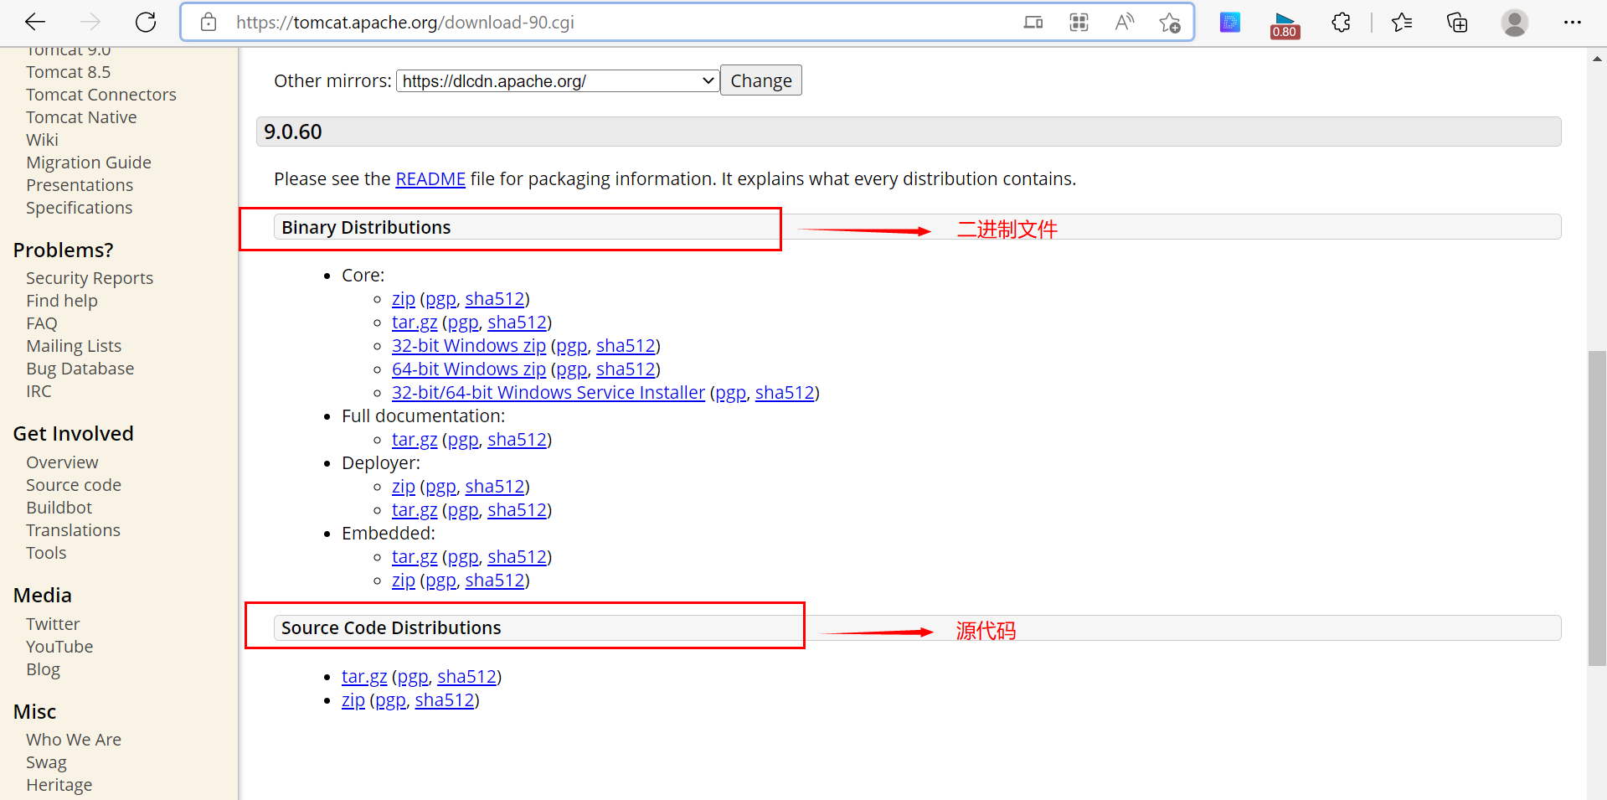This screenshot has width=1607, height=800.
Task: Open Twitter under Media
Action: point(53,624)
